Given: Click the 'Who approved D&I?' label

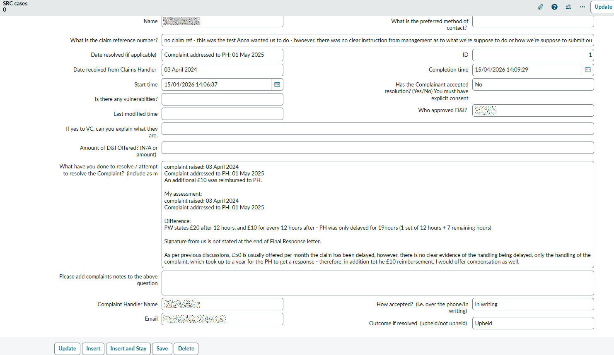Looking at the screenshot, I should click(x=442, y=110).
